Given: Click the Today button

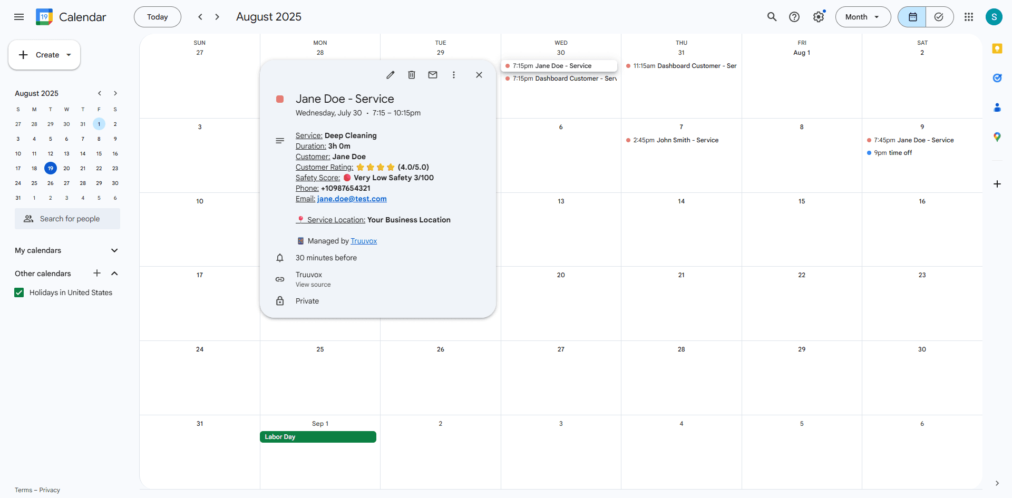Looking at the screenshot, I should pos(157,16).
